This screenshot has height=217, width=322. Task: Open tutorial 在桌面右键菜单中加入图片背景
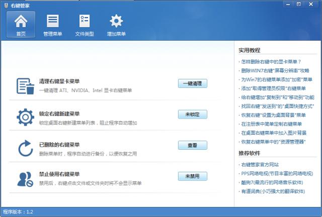(x=274, y=133)
